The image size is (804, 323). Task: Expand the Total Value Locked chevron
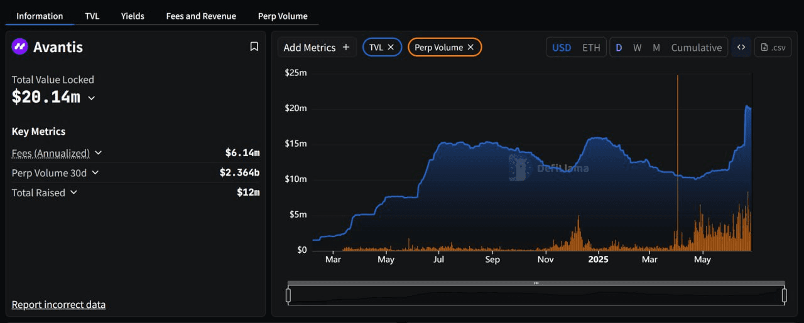point(92,98)
